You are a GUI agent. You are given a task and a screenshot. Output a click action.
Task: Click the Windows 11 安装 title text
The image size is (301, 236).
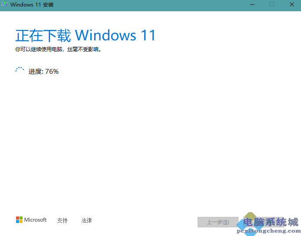(x=32, y=5)
